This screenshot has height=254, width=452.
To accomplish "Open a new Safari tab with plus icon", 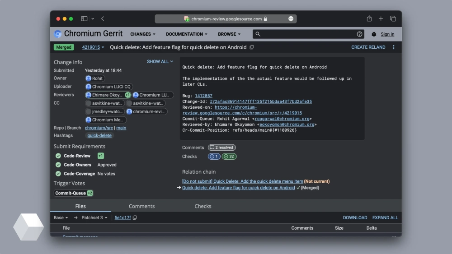I will click(x=381, y=19).
